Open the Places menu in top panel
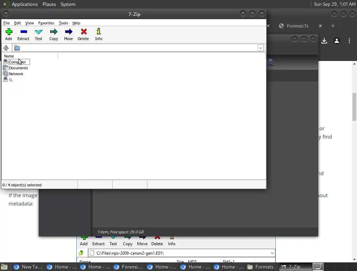 click(x=49, y=4)
